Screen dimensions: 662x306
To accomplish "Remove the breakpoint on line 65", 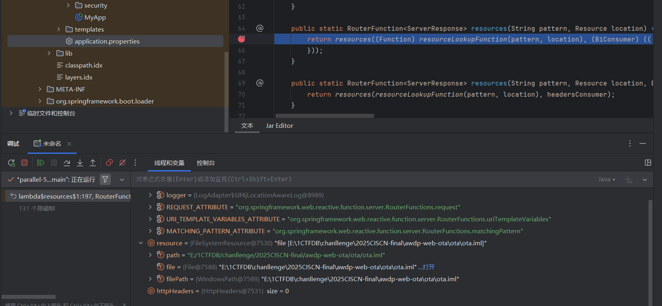I will [x=242, y=39].
